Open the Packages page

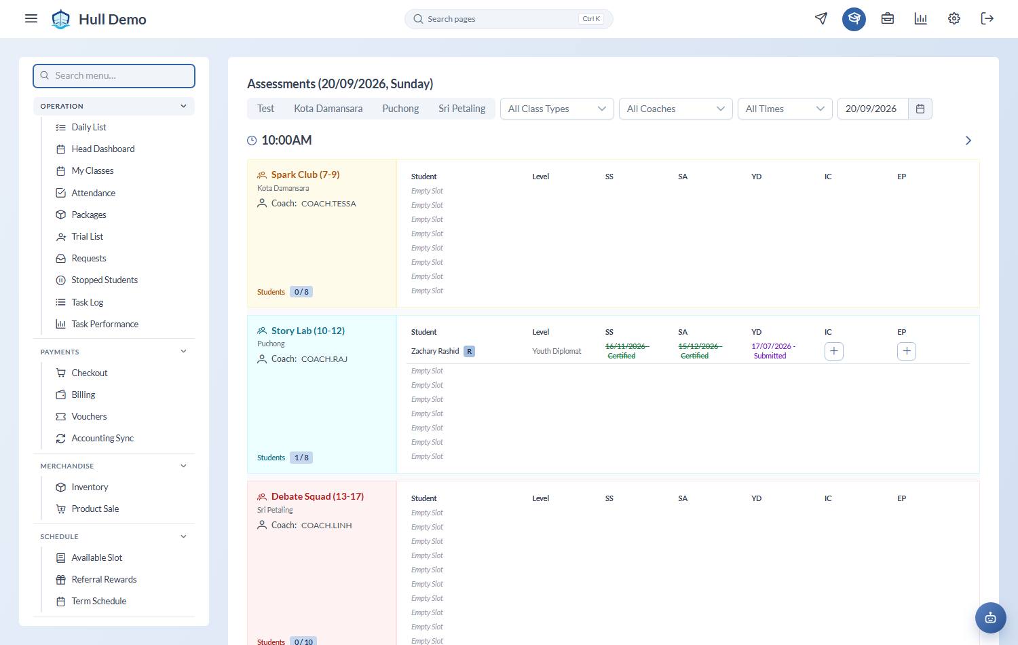pyautogui.click(x=89, y=215)
